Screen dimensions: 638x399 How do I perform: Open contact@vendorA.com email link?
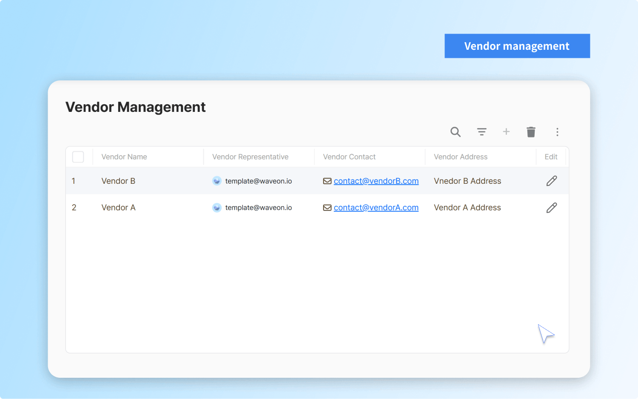tap(376, 208)
